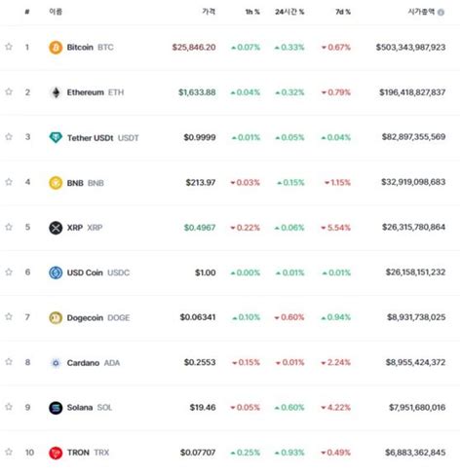The height and width of the screenshot is (472, 462).
Task: Click the XRP black logo icon
Action: (56, 228)
